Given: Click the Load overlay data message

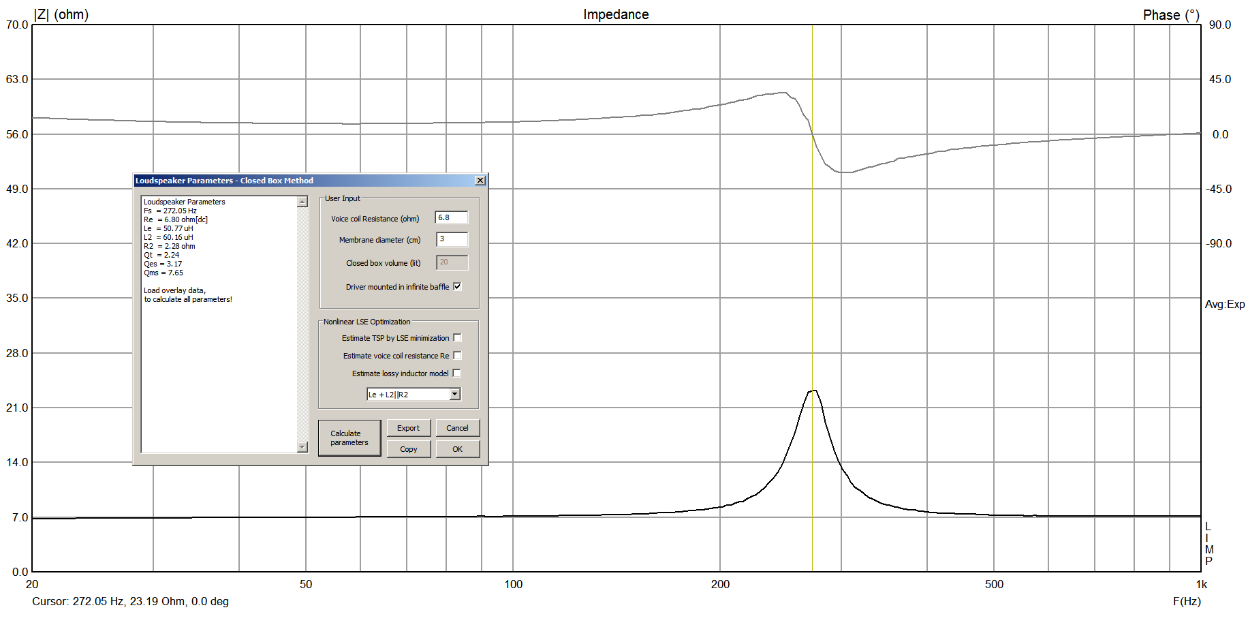Looking at the screenshot, I should [188, 295].
